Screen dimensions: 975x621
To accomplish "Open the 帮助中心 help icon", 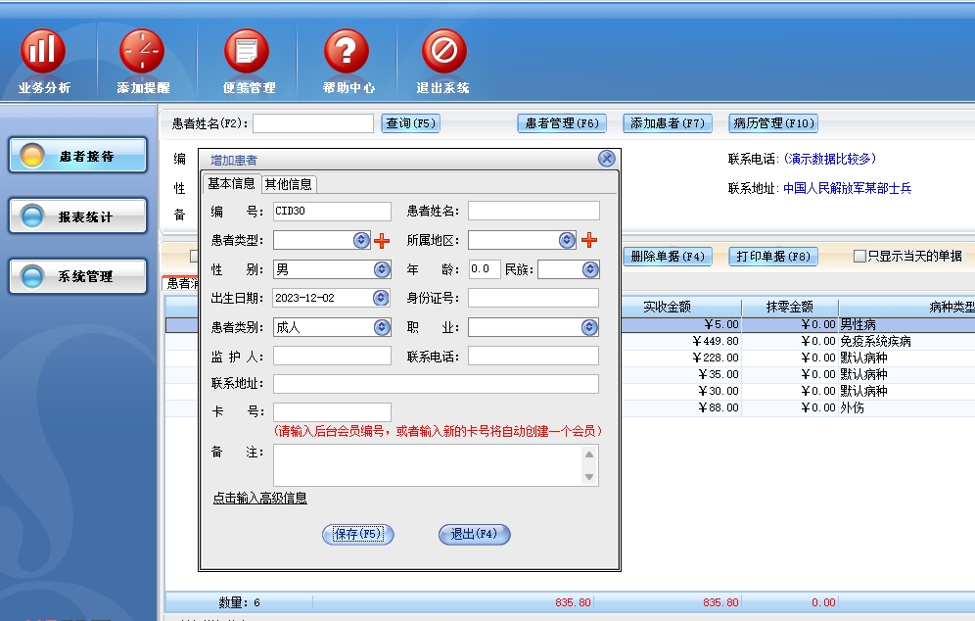I will [347, 51].
